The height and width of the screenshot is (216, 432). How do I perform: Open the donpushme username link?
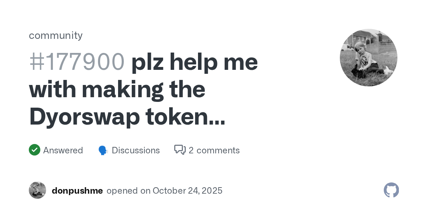click(77, 190)
